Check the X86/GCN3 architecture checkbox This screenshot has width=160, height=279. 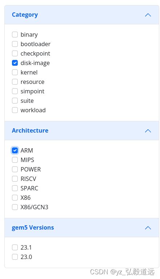[x=15, y=207]
